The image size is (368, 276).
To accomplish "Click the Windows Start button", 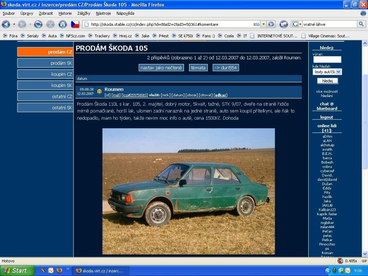I will point(17,270).
